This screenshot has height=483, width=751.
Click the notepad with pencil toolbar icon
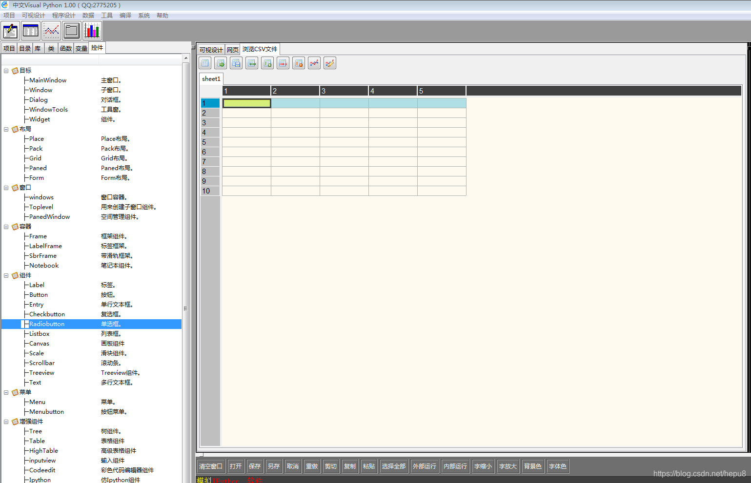[10, 31]
